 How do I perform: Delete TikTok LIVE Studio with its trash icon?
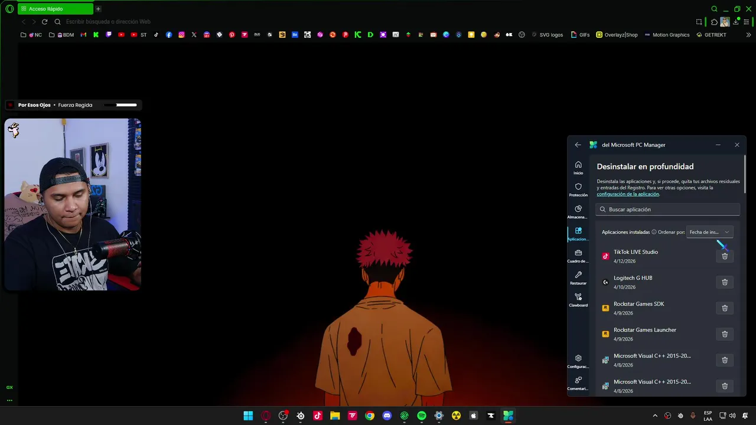click(725, 256)
